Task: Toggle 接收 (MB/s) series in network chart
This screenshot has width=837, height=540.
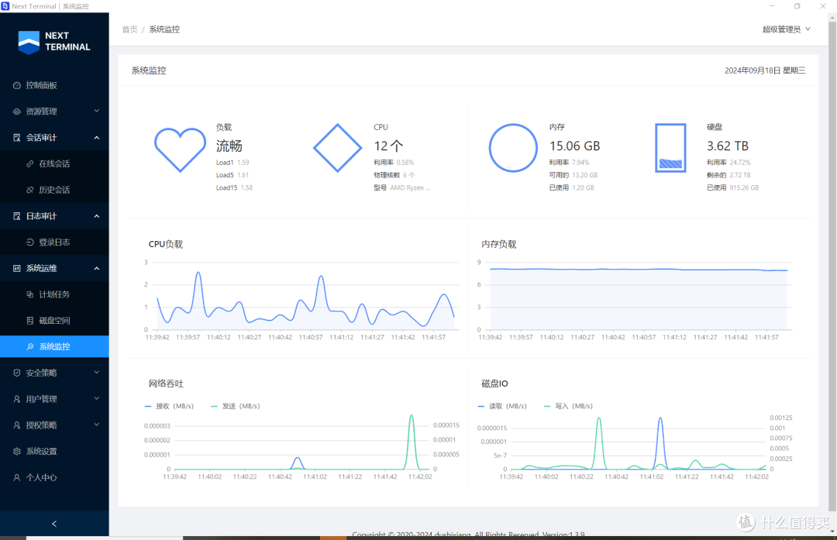Action: (169, 406)
